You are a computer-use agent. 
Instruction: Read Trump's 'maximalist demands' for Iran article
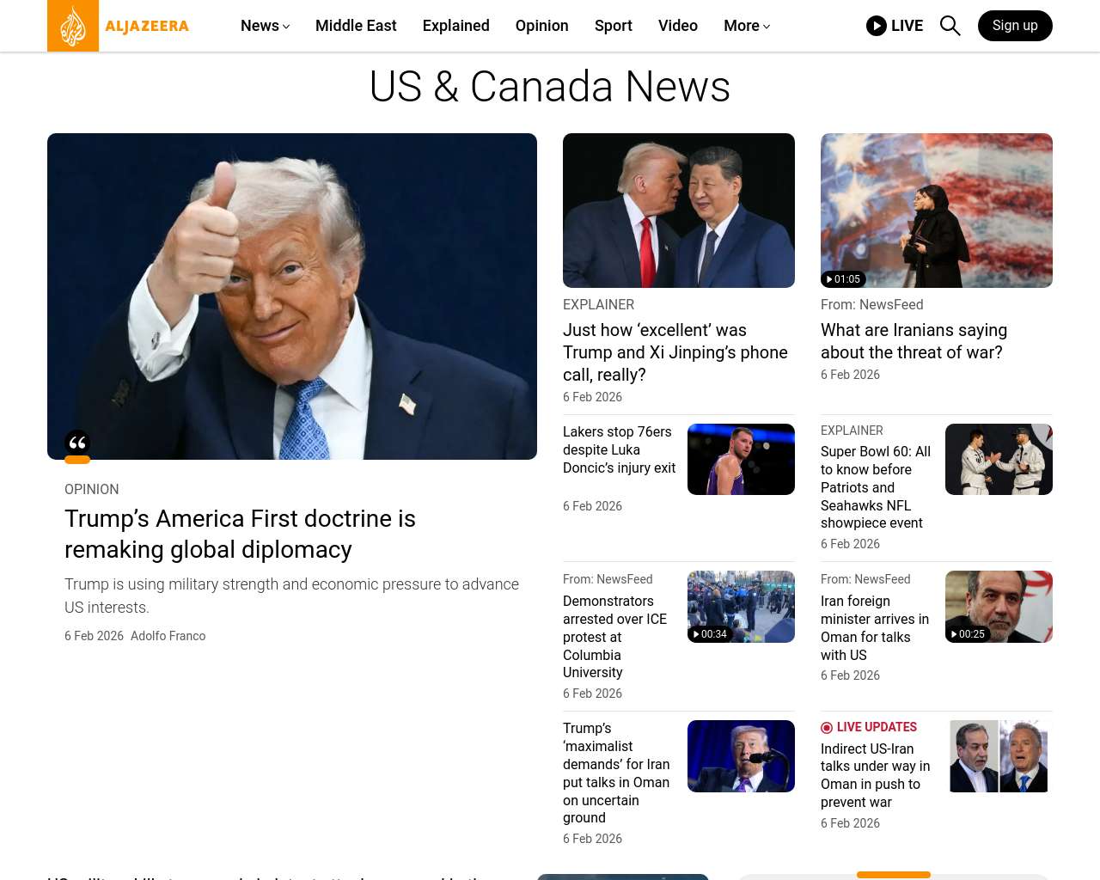(616, 773)
